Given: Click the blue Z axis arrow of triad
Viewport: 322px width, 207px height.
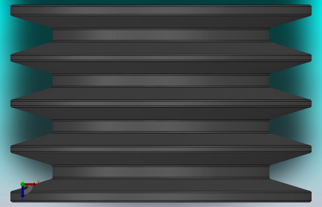Looking at the screenshot, I should click(23, 192).
